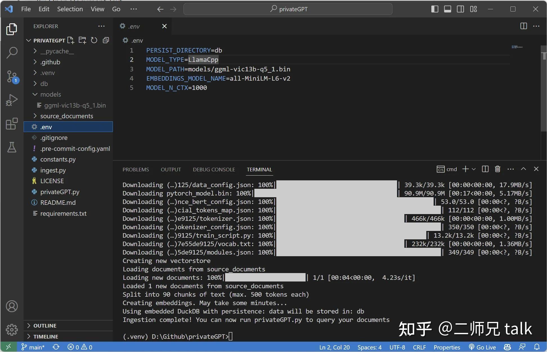The width and height of the screenshot is (547, 352).
Task: Click the New File icon in Explorer
Action: (x=71, y=40)
